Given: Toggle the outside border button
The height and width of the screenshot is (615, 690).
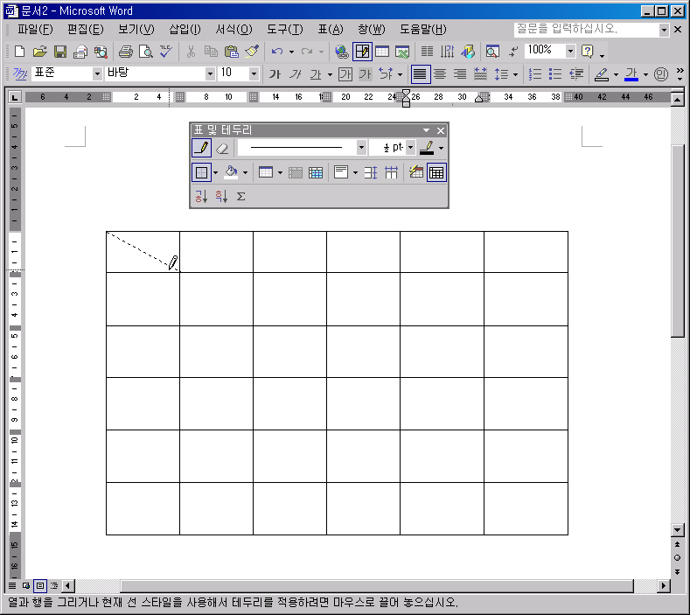Looking at the screenshot, I should pos(201,172).
